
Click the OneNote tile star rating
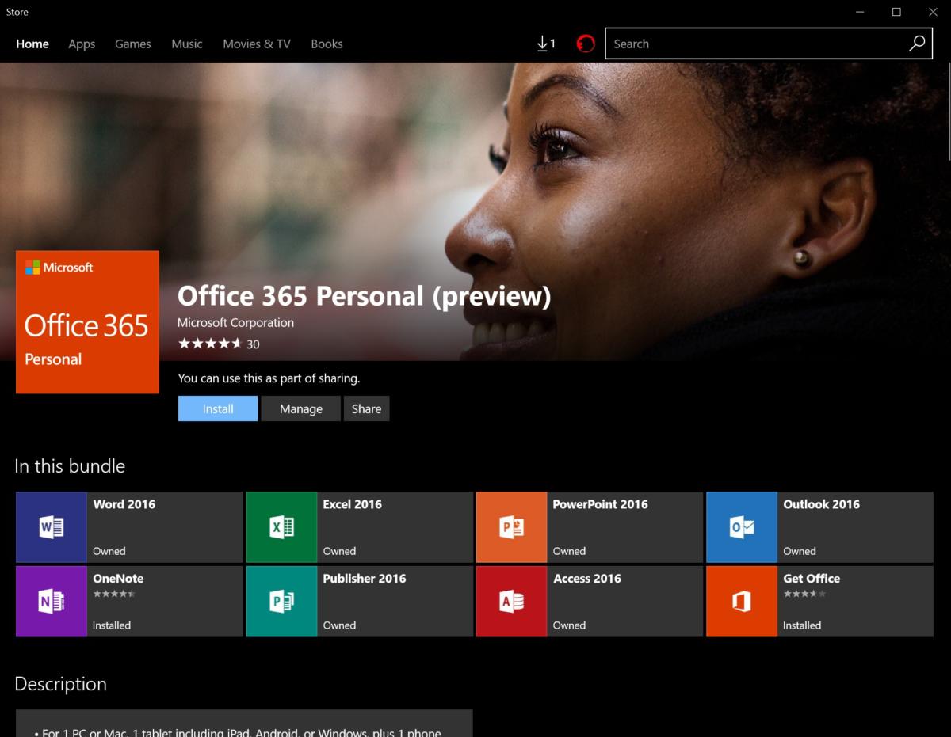point(114,594)
